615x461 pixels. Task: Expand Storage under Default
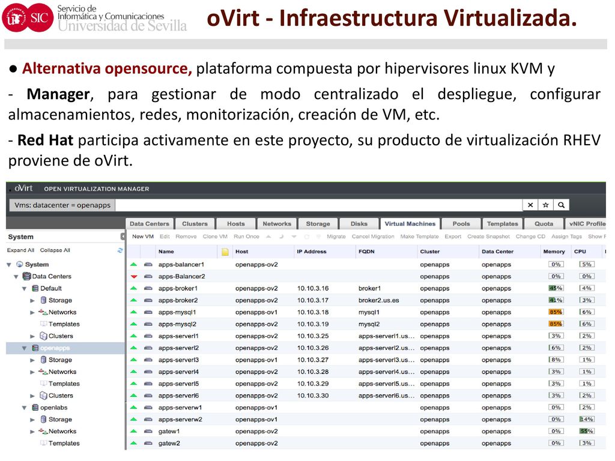point(32,301)
